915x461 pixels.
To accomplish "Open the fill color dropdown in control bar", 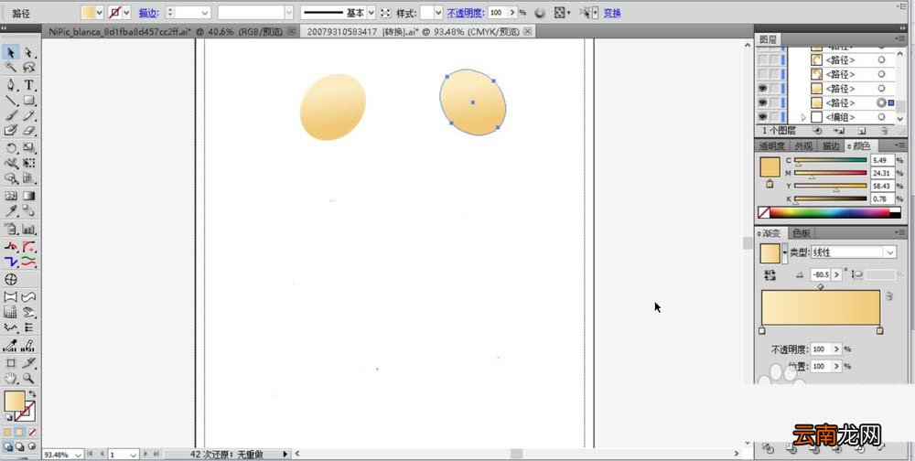I will 99,12.
